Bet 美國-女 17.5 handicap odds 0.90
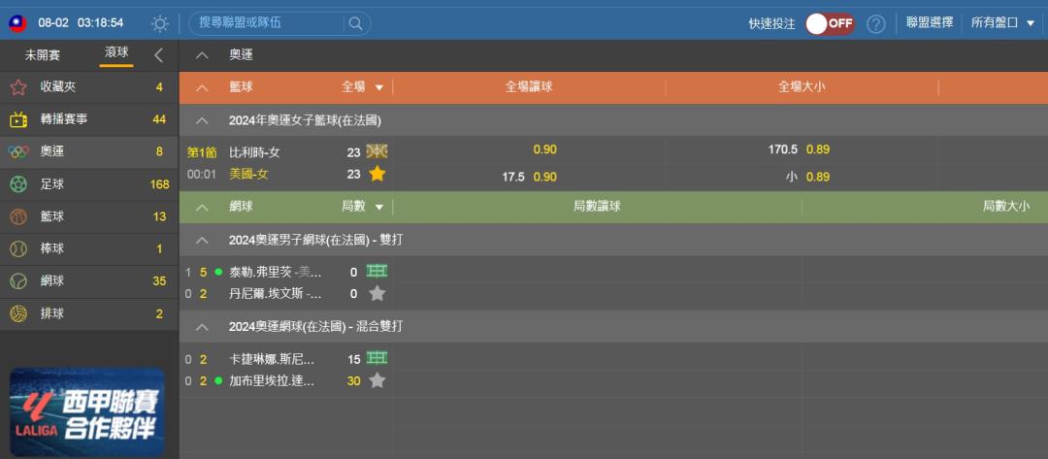Image resolution: width=1048 pixels, height=459 pixels. [x=544, y=177]
